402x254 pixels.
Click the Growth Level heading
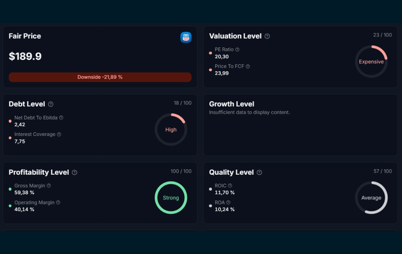coord(231,104)
